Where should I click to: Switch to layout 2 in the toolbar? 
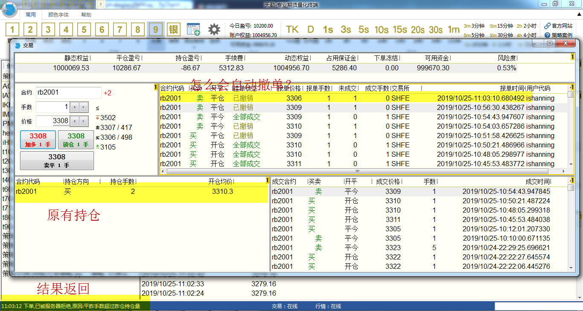point(30,29)
